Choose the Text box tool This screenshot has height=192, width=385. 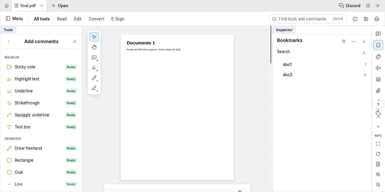coord(41,127)
